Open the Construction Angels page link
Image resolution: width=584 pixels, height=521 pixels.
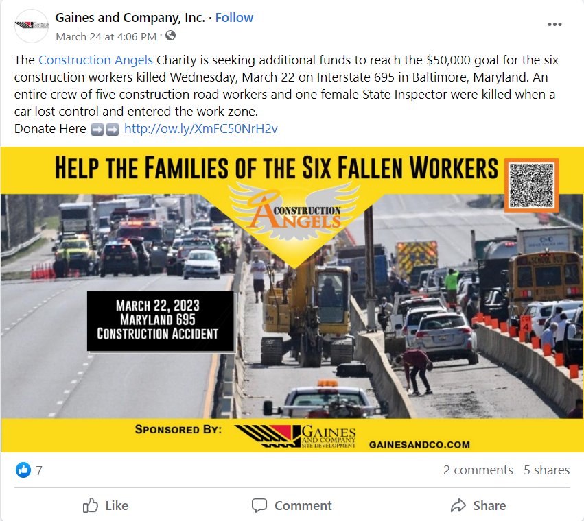click(95, 60)
